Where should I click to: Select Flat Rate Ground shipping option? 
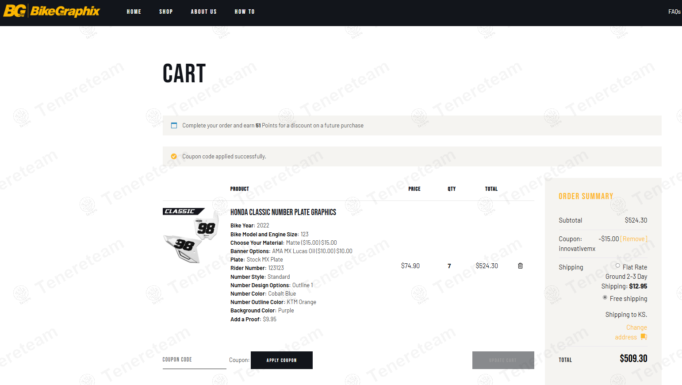click(x=617, y=266)
